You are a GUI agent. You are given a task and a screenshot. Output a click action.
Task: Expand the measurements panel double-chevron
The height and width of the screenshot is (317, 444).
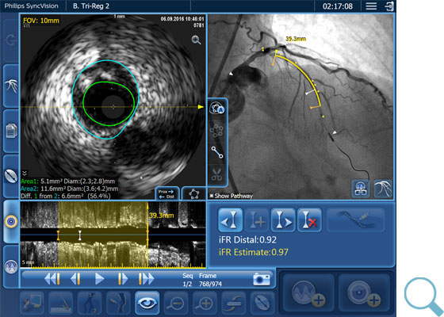[25, 173]
